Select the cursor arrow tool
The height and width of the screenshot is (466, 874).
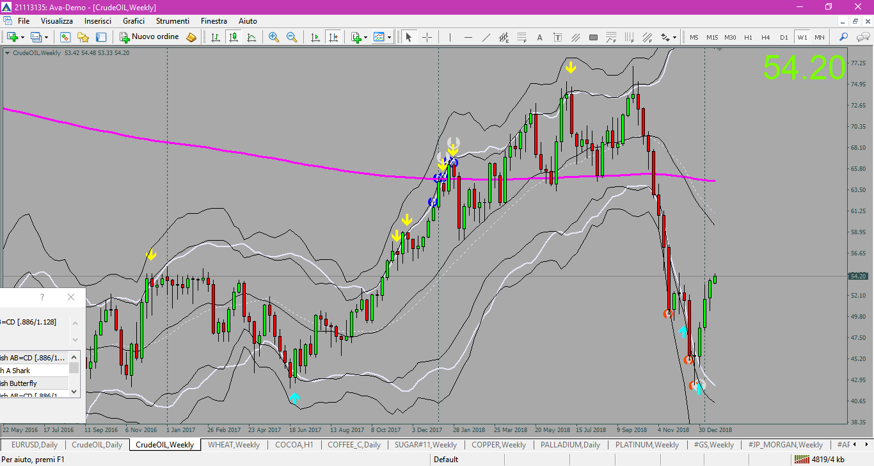click(409, 37)
